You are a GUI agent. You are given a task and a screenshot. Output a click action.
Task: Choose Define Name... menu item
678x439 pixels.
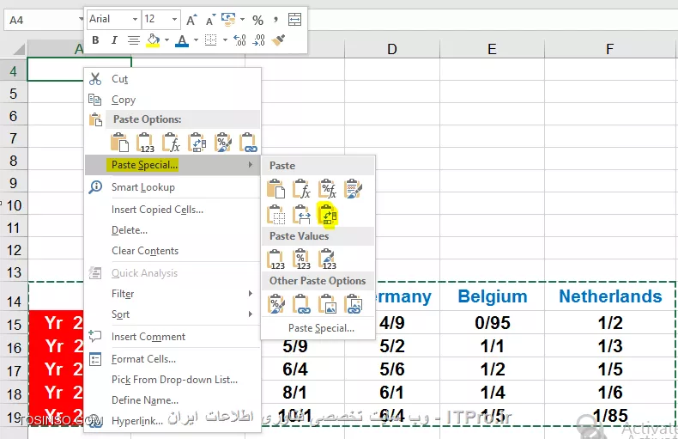[x=173, y=400]
